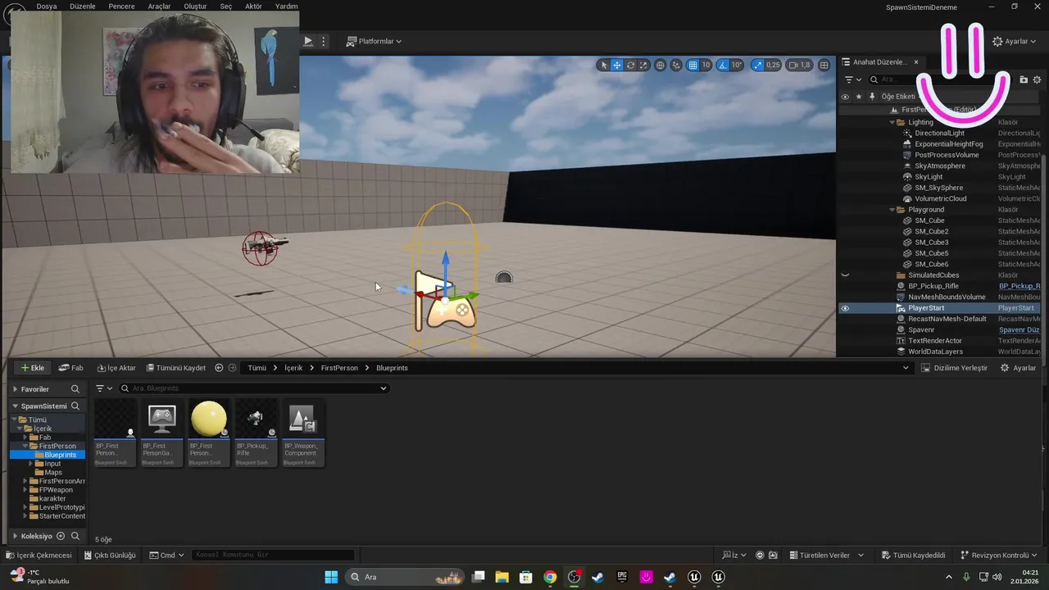1049x590 pixels.
Task: Go back in Content Browser history
Action: coord(219,368)
